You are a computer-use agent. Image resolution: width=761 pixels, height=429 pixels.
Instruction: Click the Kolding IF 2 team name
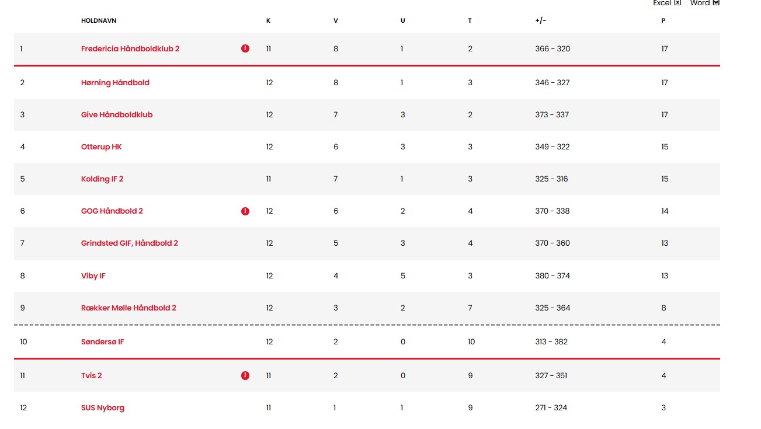pyautogui.click(x=102, y=179)
